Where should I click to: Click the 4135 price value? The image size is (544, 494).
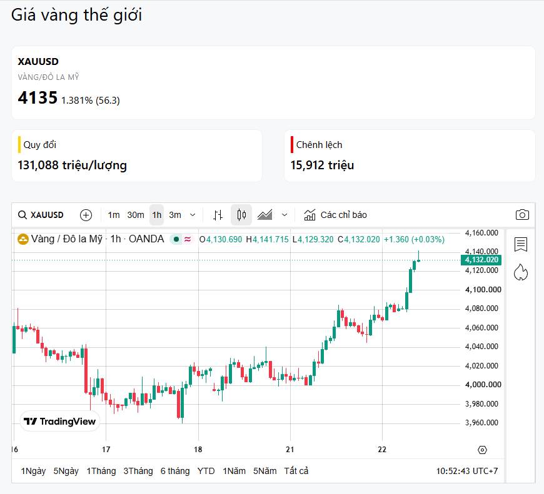38,97
